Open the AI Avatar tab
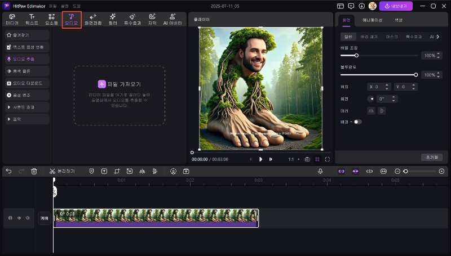 (x=173, y=20)
